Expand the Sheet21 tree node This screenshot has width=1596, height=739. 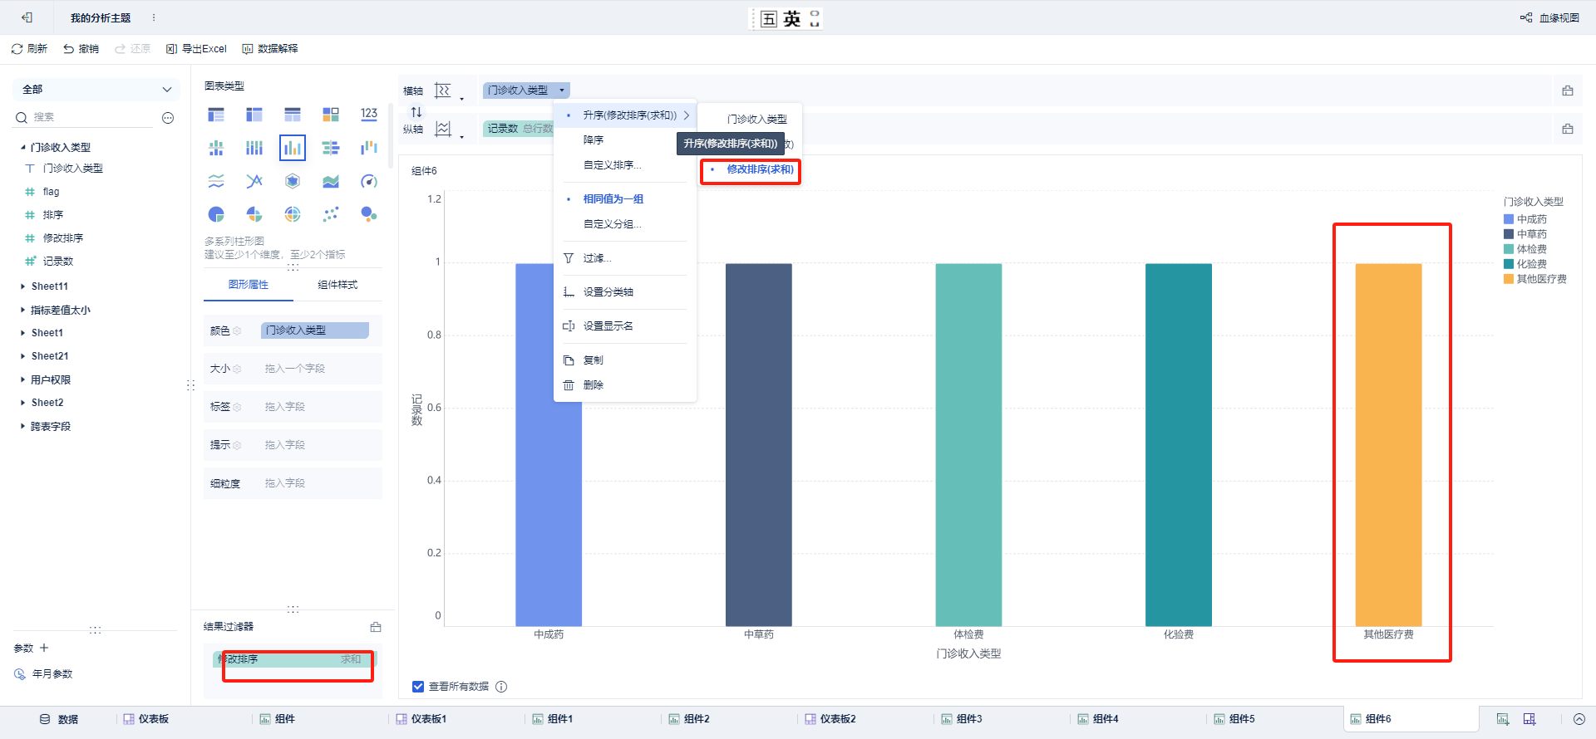pyautogui.click(x=22, y=356)
